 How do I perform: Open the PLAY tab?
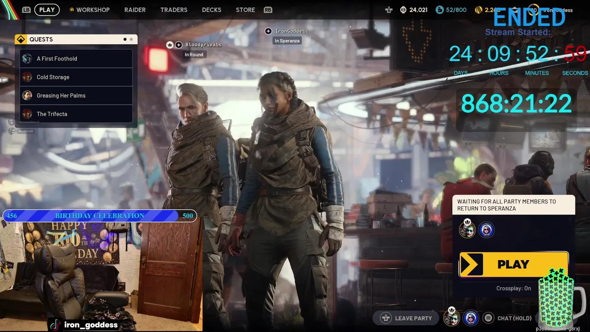(47, 10)
